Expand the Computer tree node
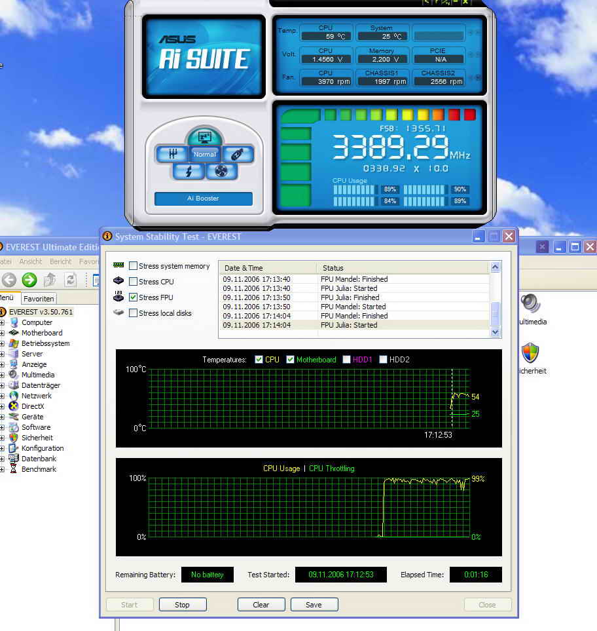Screen dimensions: 597x631 click(3, 323)
